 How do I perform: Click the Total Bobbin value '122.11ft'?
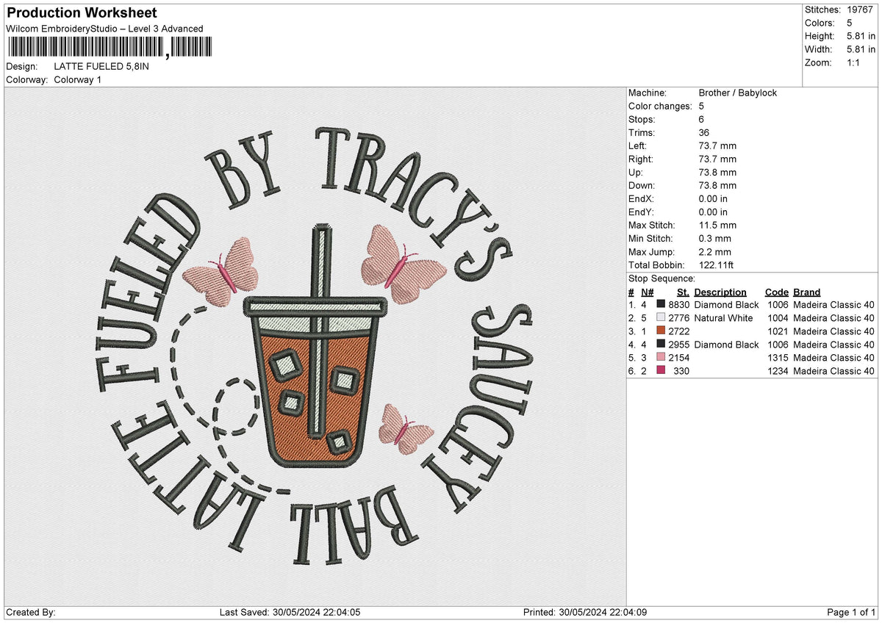[x=717, y=264]
